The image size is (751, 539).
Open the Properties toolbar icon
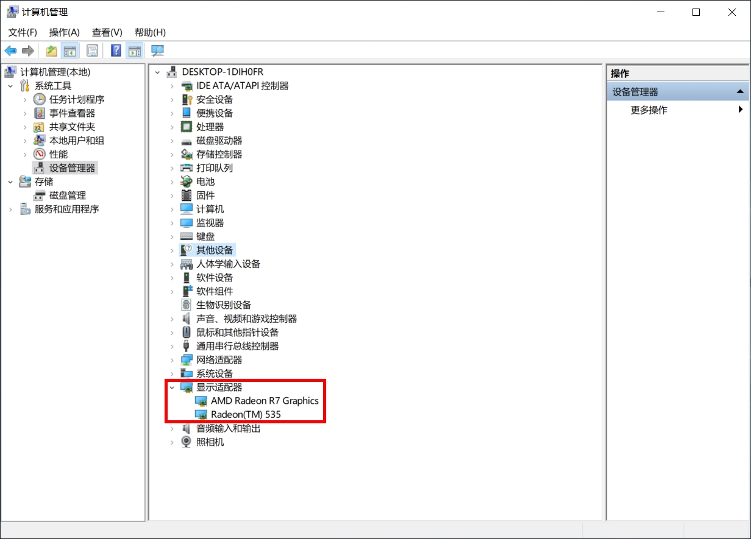92,51
